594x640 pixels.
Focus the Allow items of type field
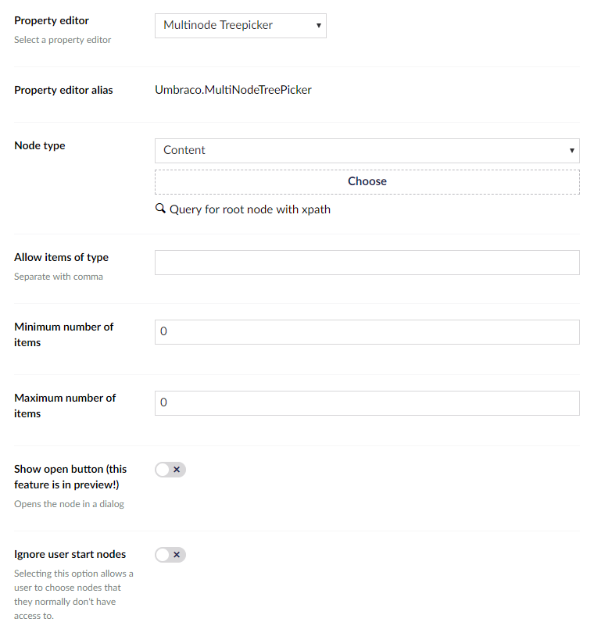[x=367, y=263]
